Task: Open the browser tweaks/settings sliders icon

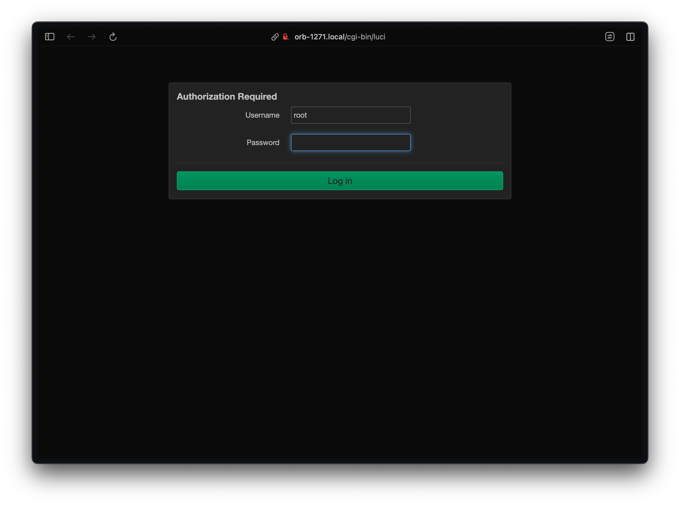Action: tap(610, 37)
